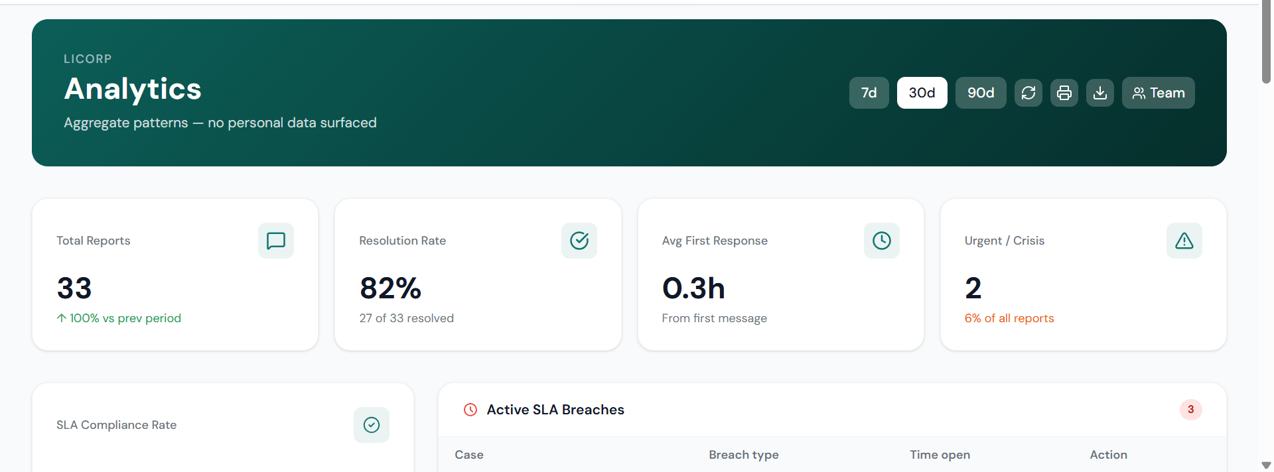This screenshot has width=1274, height=472.
Task: Click the vertical scrollbar thumb
Action: pos(1266,42)
